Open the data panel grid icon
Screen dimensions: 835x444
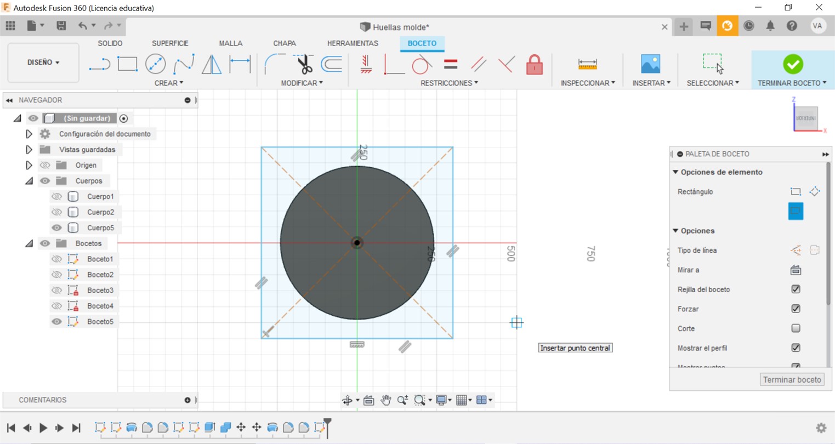(x=10, y=26)
